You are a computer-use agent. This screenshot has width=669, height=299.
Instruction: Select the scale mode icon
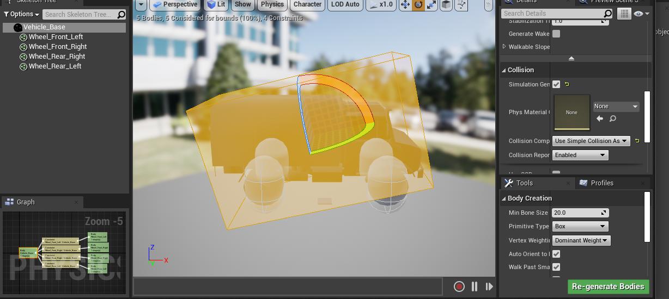[431, 5]
